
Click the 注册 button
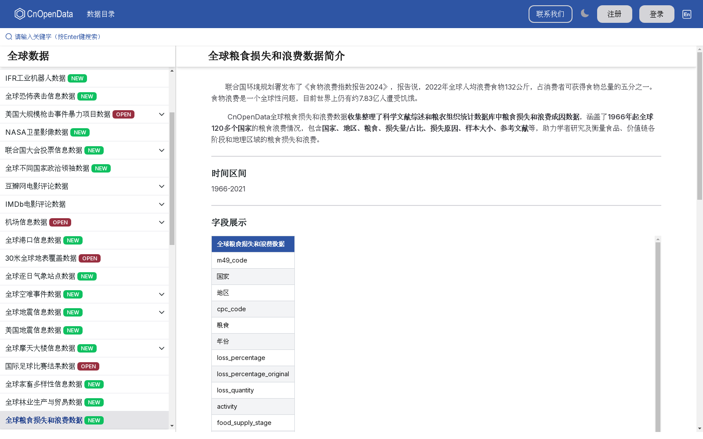click(614, 14)
